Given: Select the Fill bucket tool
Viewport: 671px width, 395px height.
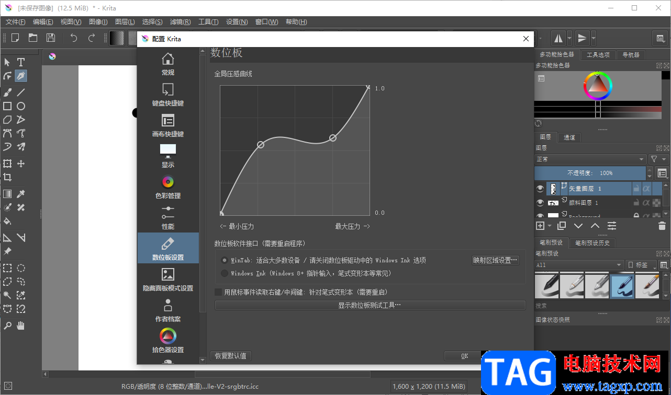Looking at the screenshot, I should (7, 221).
